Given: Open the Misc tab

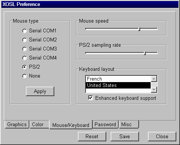Looking at the screenshot, I should tap(129, 124).
